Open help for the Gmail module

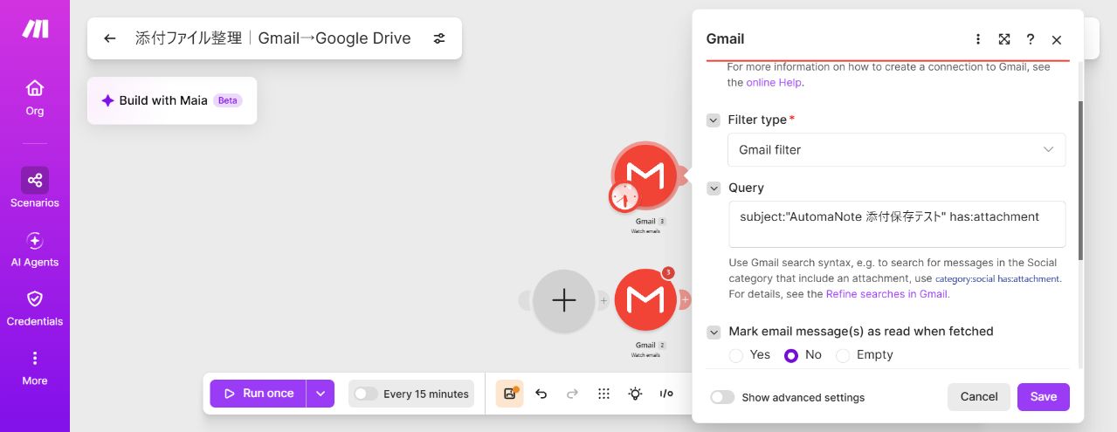coord(1031,39)
